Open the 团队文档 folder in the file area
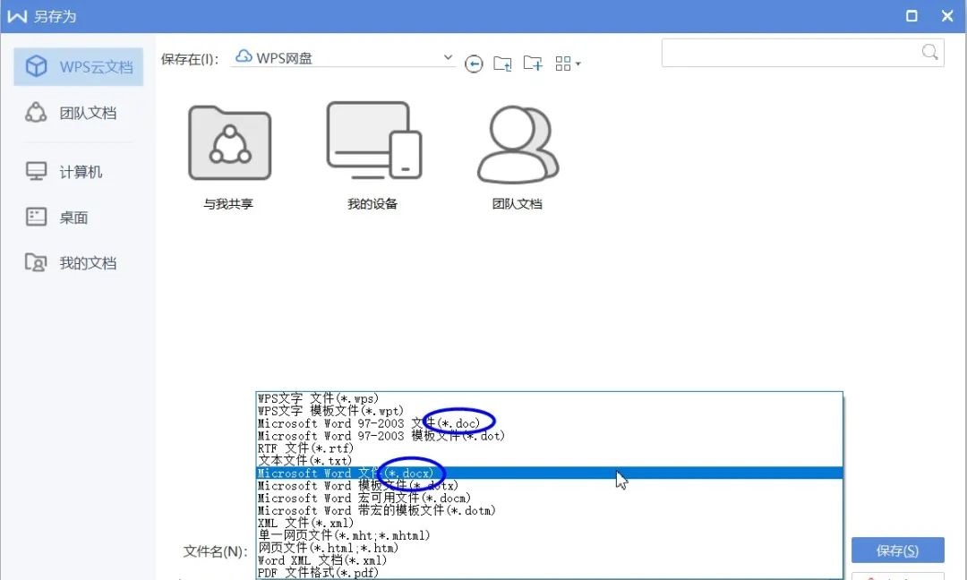967x580 pixels. (x=518, y=158)
